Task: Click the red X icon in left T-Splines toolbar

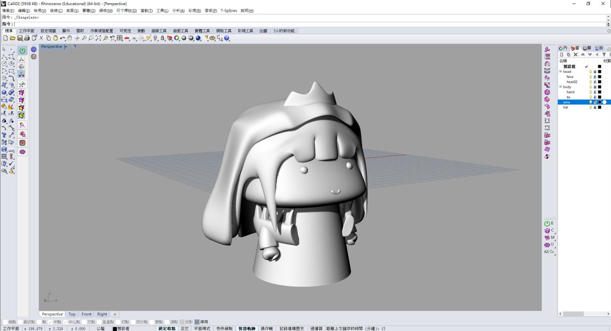Action: pyautogui.click(x=22, y=143)
